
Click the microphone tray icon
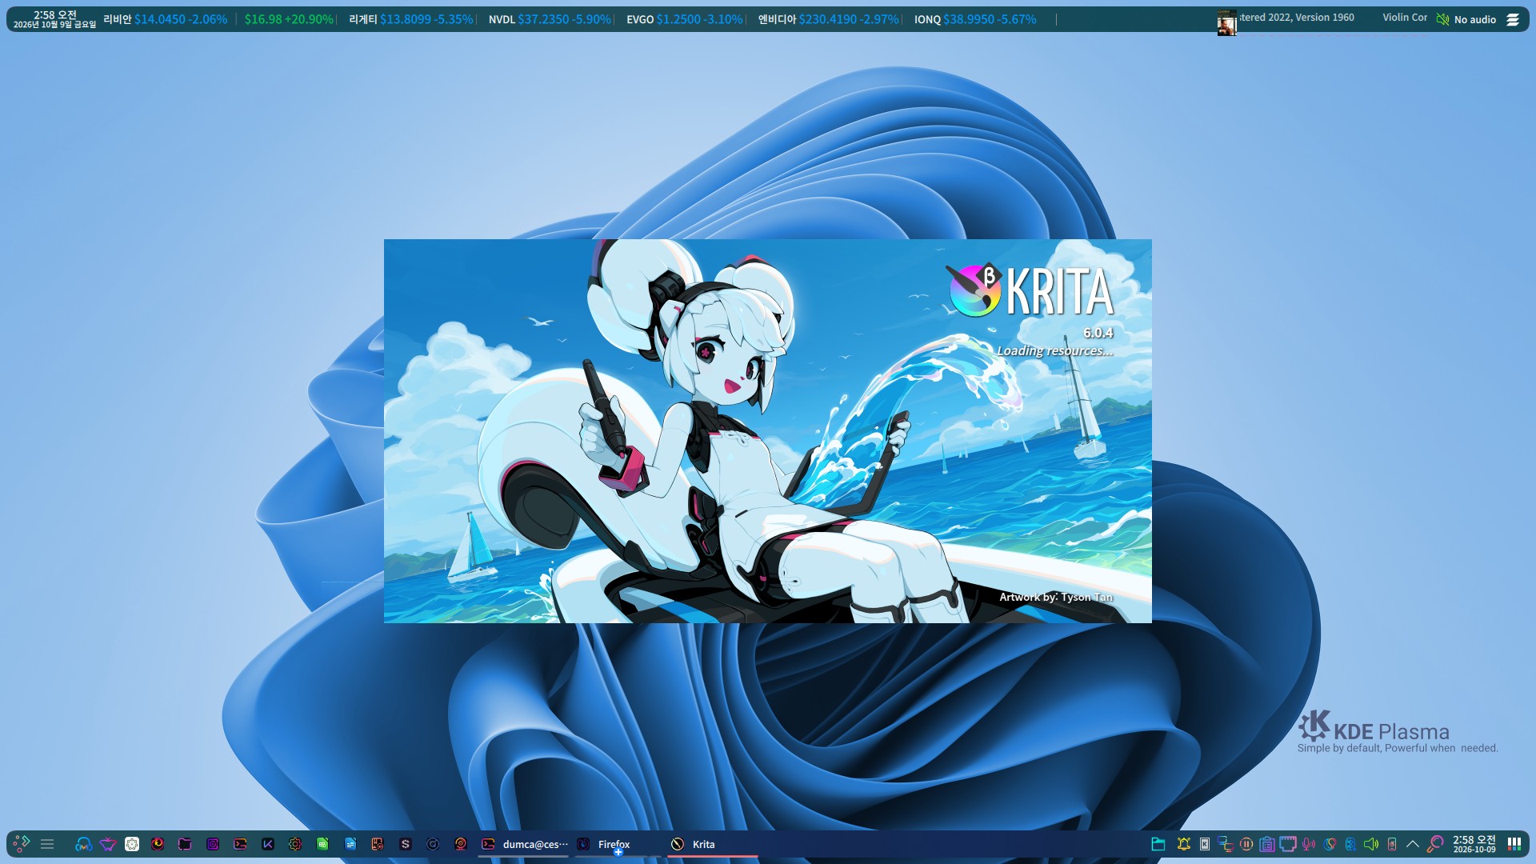click(x=1309, y=844)
